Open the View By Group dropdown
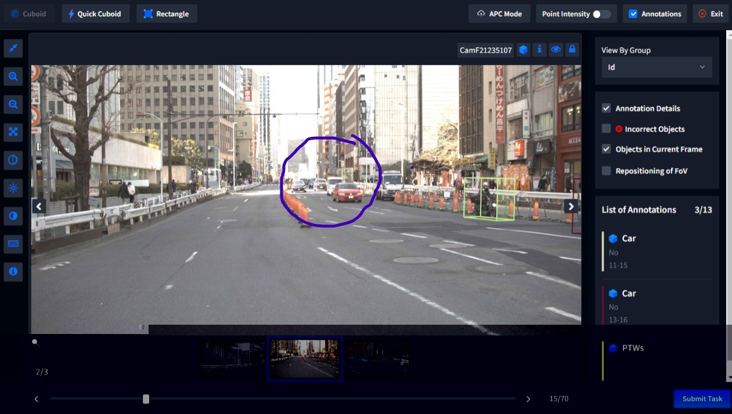 (x=657, y=67)
